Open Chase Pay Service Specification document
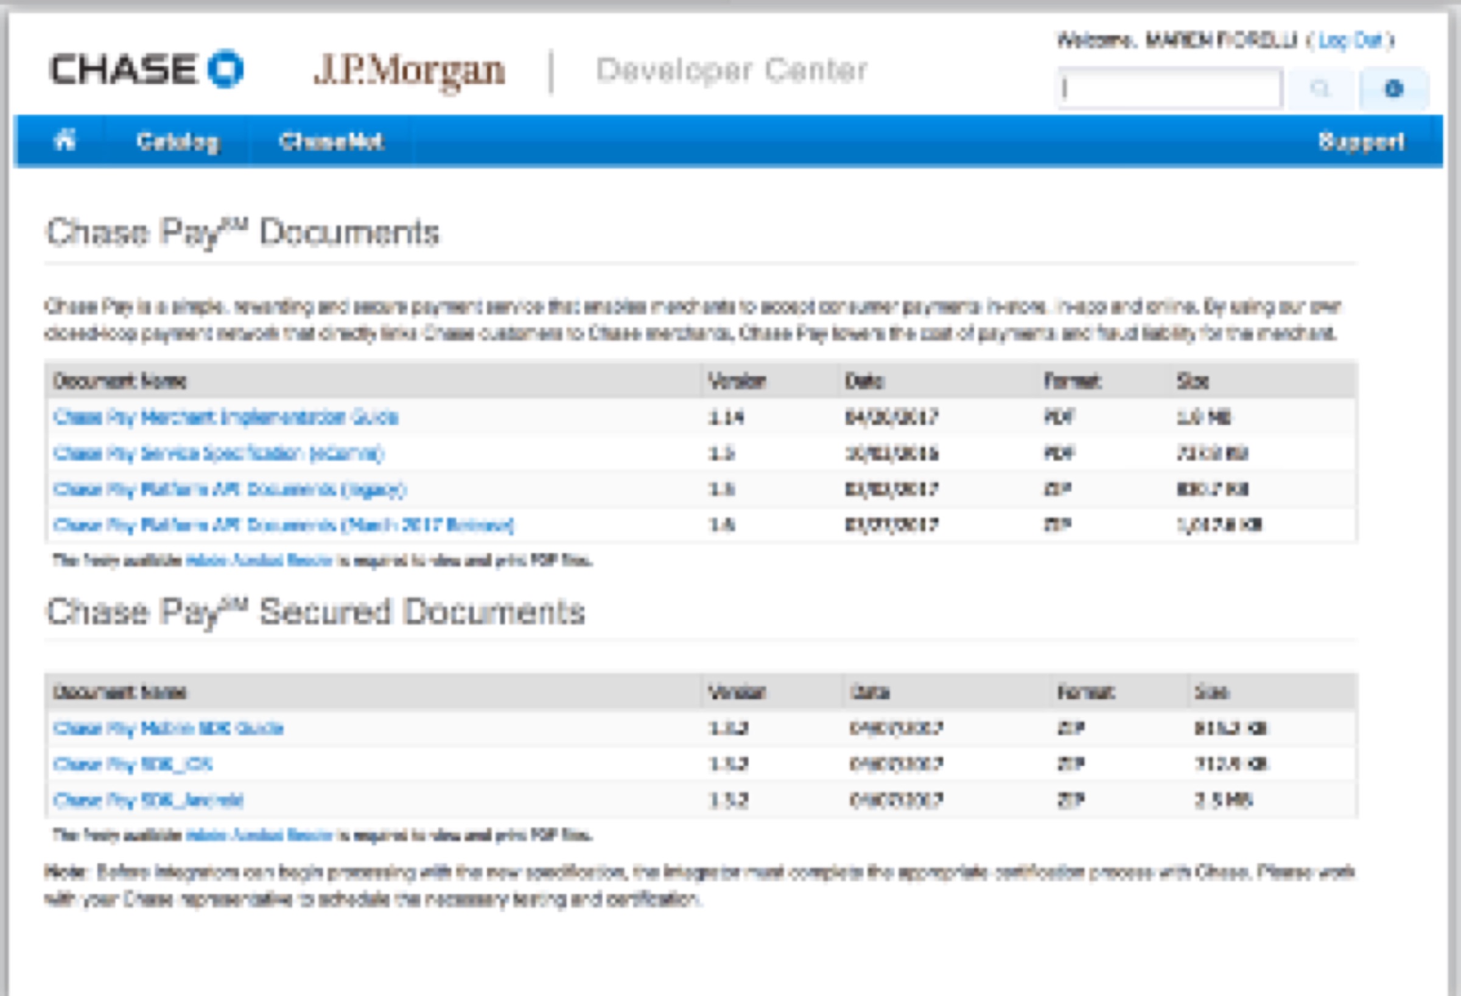Screen dimensions: 1461x996 pyautogui.click(x=219, y=453)
